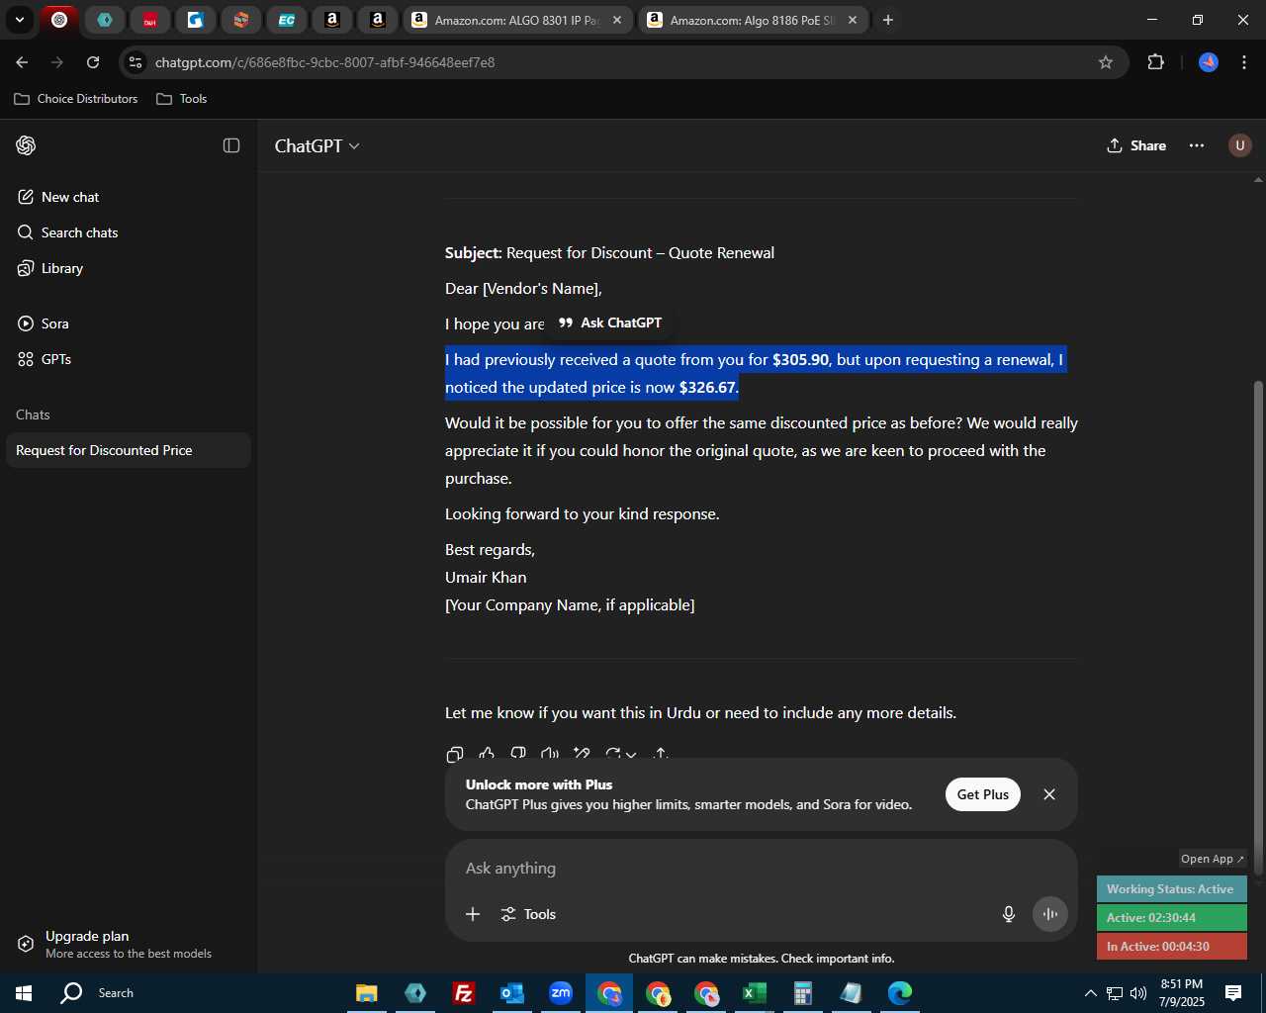Go back to the previous page
This screenshot has width=1266, height=1013.
[x=22, y=62]
